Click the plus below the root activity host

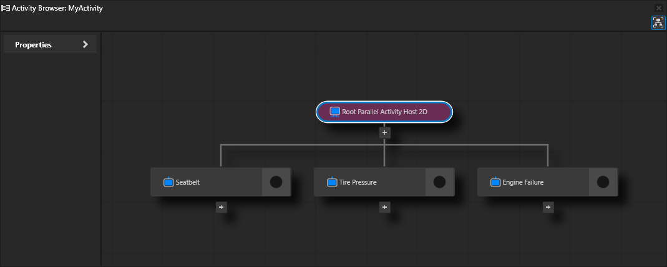(x=385, y=132)
